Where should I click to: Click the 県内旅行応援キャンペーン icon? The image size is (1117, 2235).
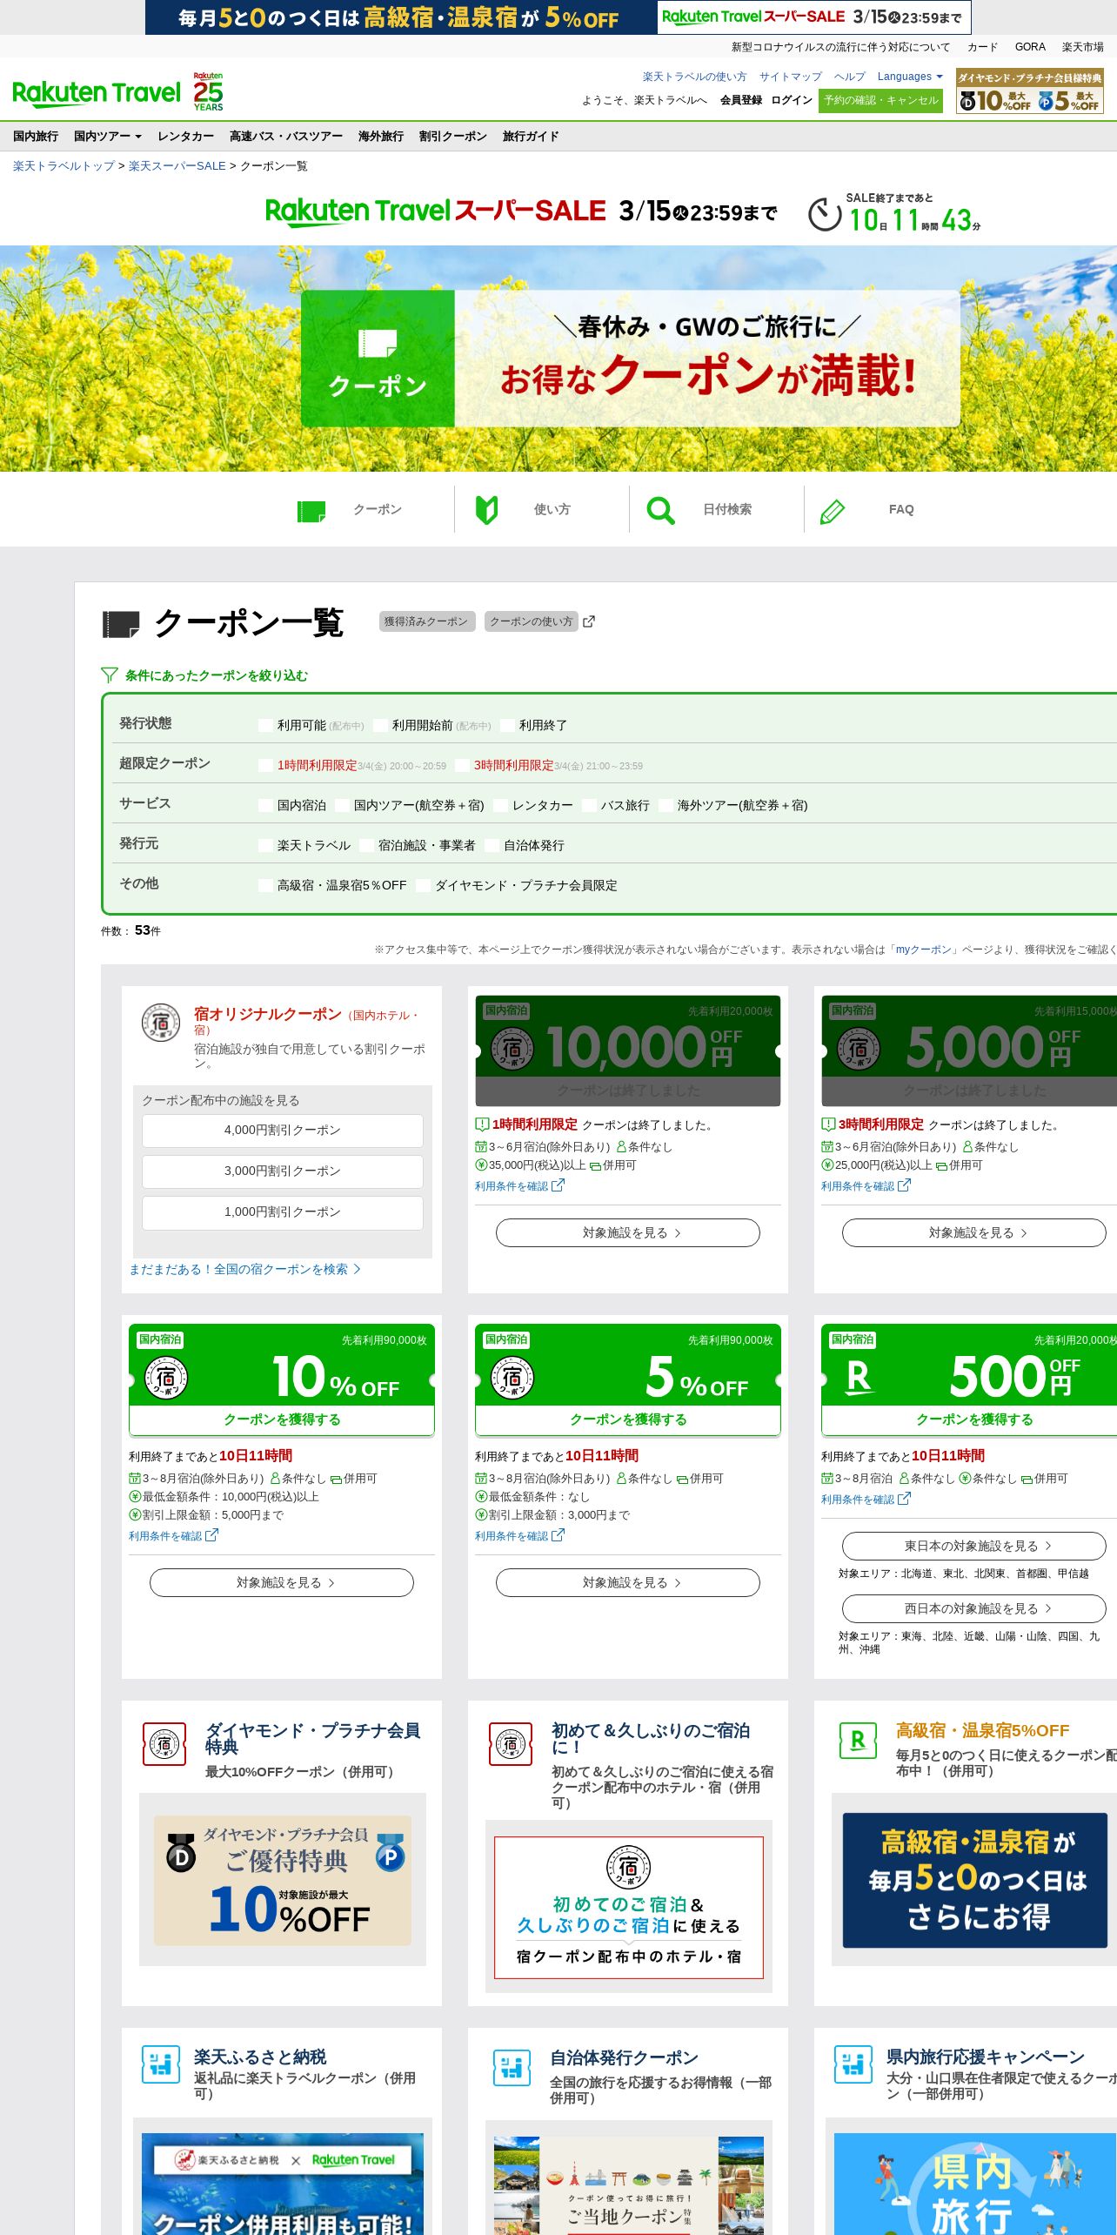point(853,2064)
